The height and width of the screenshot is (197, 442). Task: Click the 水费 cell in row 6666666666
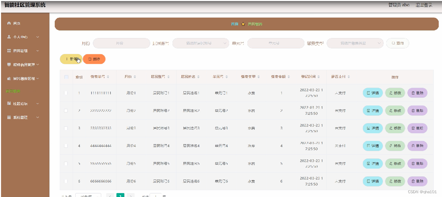pyautogui.click(x=251, y=181)
